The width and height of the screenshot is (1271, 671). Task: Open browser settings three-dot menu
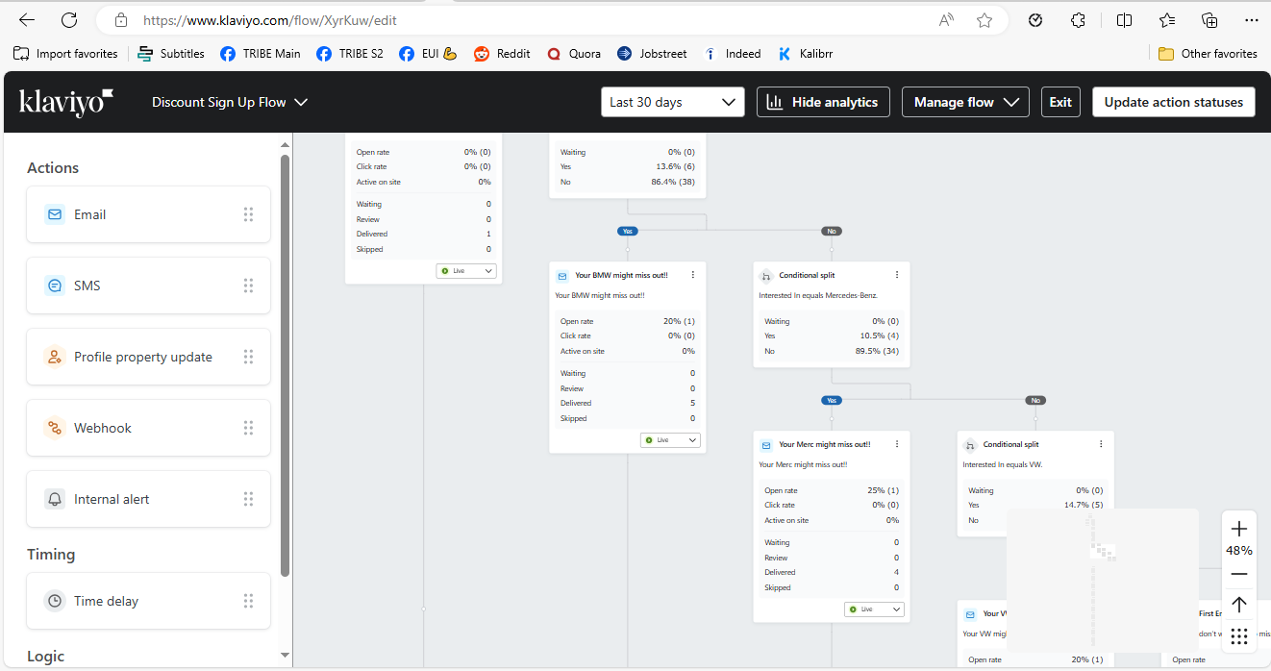1250,20
